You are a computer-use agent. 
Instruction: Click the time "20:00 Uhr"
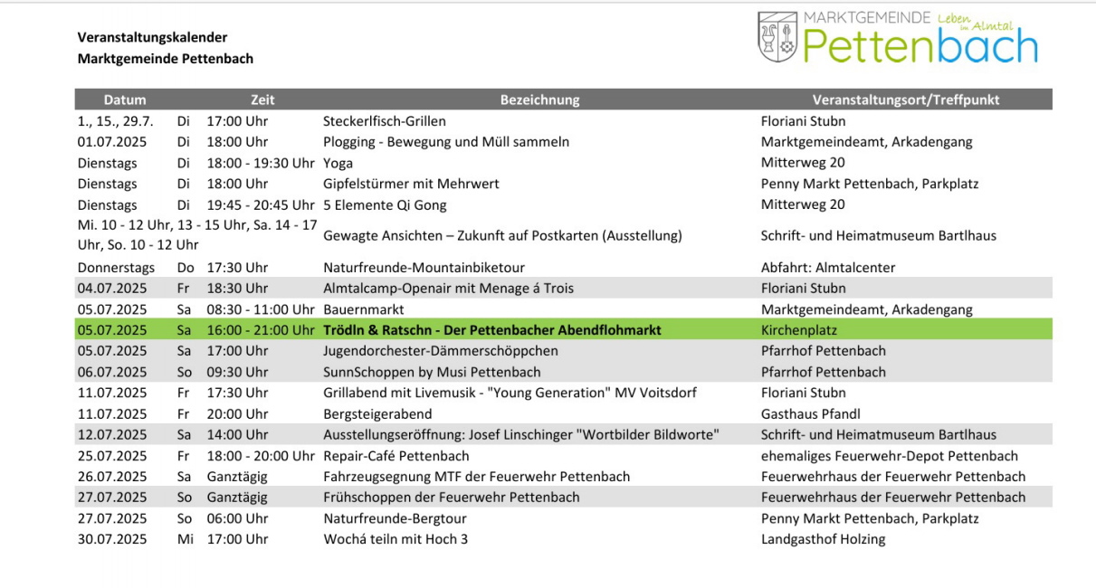[x=237, y=413]
